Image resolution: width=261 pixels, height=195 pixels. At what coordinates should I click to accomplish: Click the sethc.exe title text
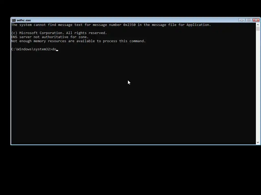coord(24,20)
